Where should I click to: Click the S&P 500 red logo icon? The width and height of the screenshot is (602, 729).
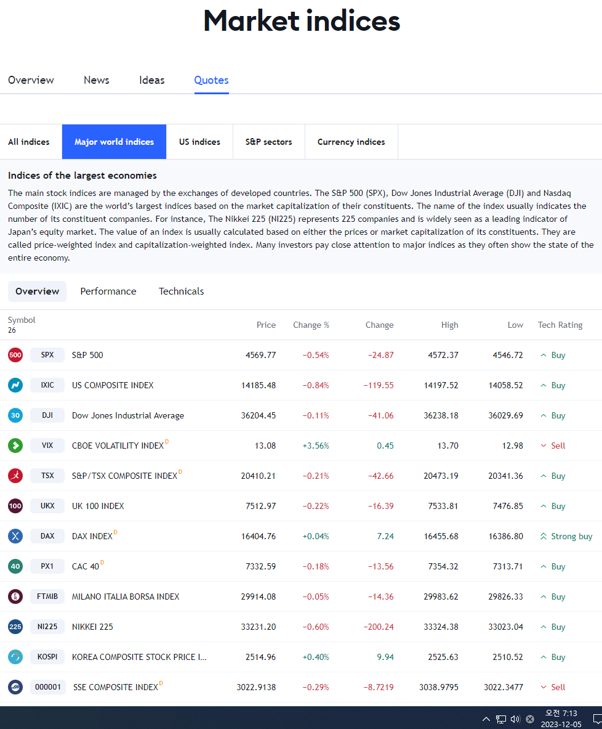tap(15, 355)
